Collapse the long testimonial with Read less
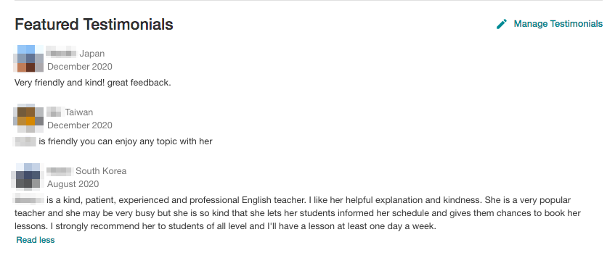This screenshot has width=615, height=269. pos(36,240)
